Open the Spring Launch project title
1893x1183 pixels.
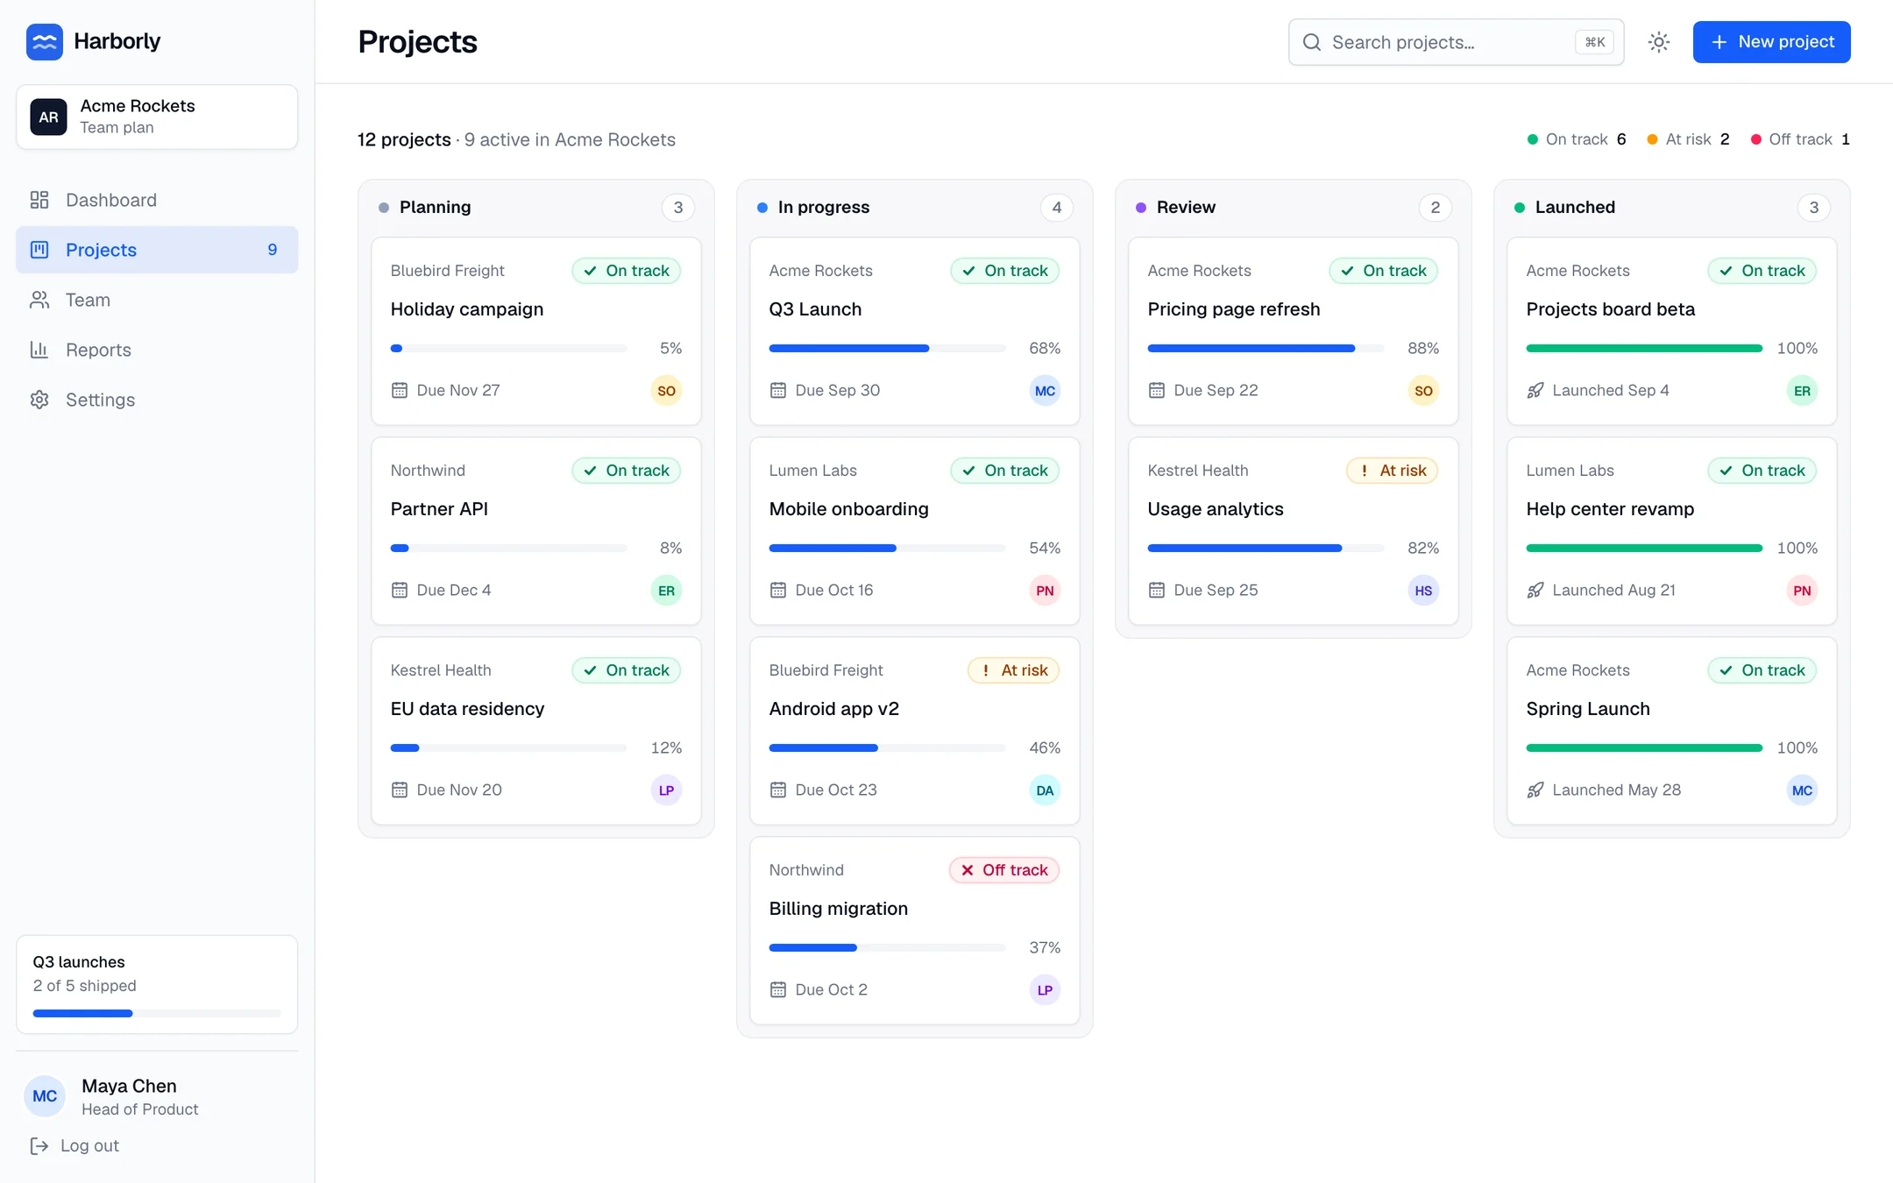click(x=1588, y=709)
